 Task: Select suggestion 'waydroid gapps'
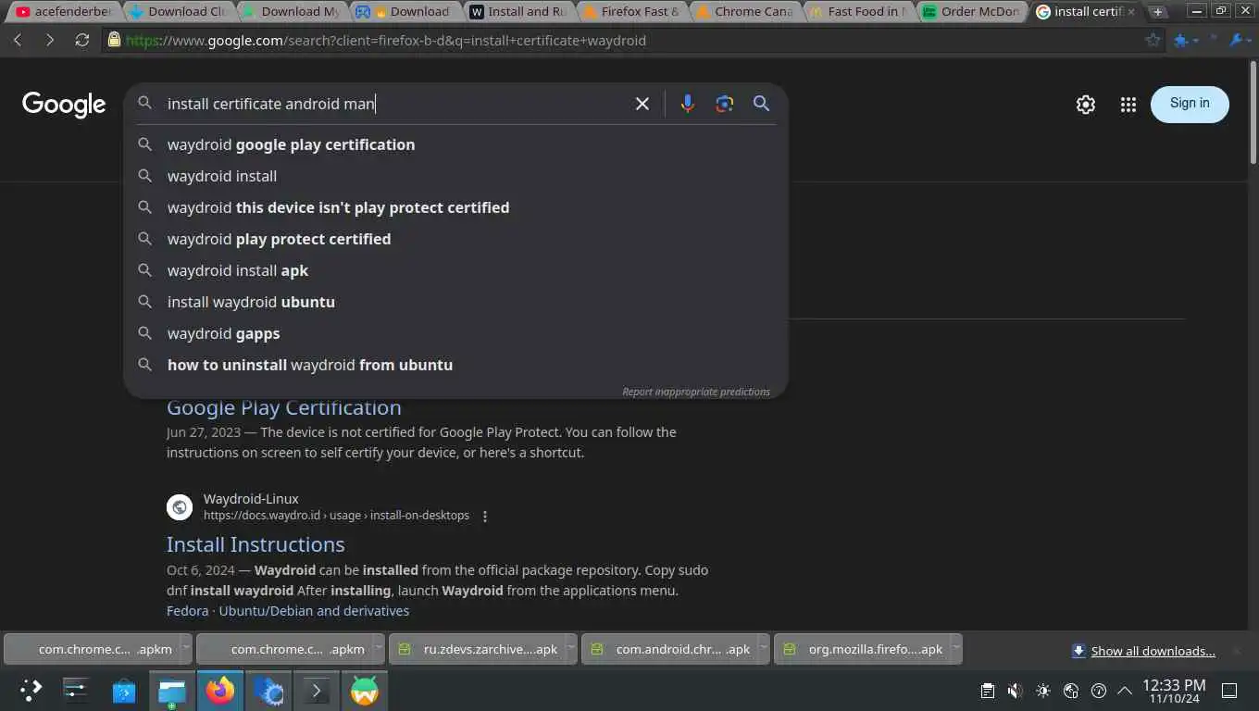(x=455, y=333)
